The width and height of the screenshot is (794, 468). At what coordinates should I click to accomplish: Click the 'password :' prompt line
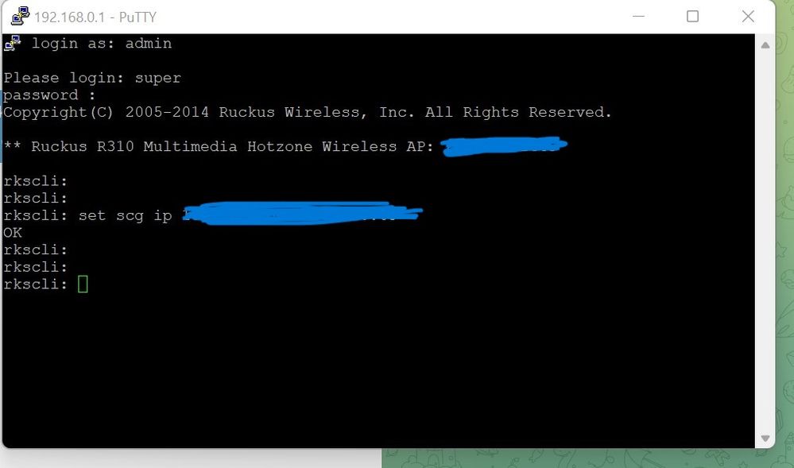pos(49,95)
